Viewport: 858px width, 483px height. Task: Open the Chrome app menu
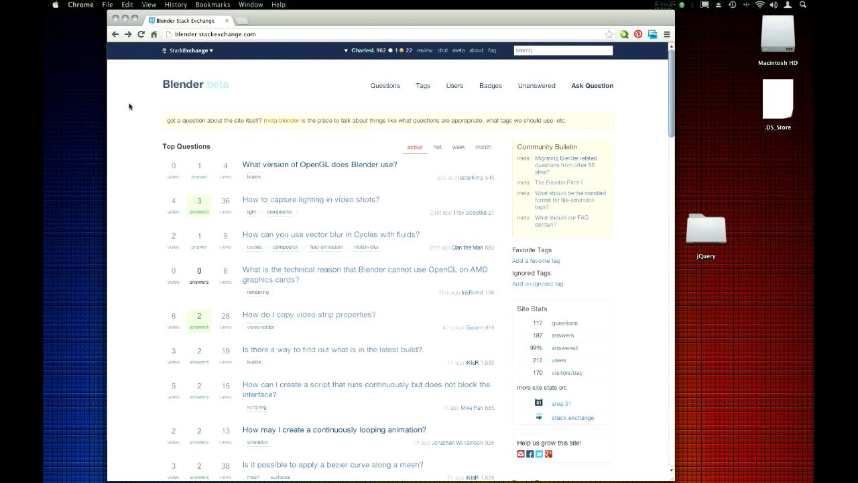[80, 5]
